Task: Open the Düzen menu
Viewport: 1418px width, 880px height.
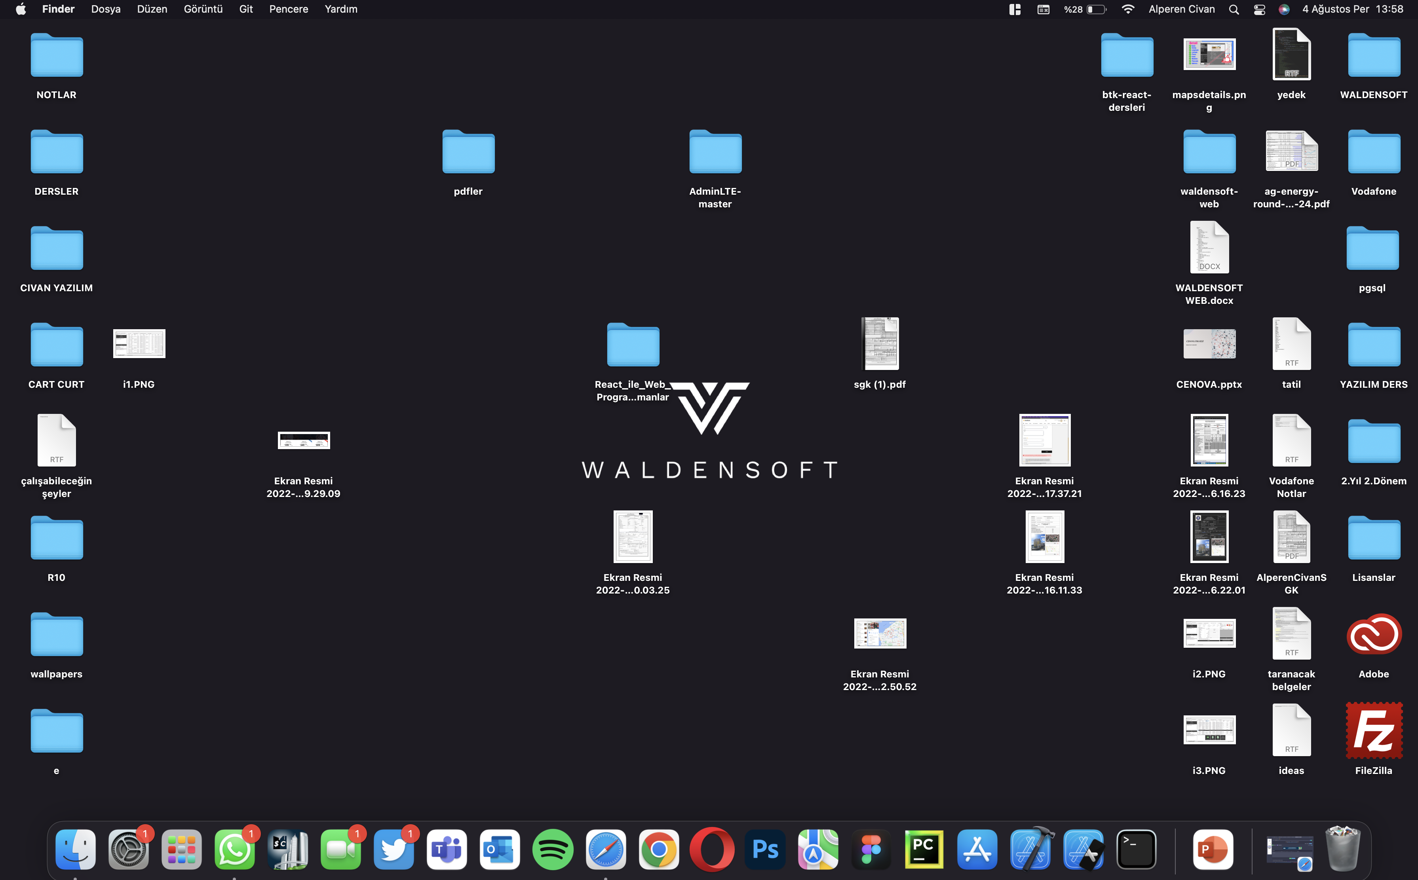Action: coord(152,9)
